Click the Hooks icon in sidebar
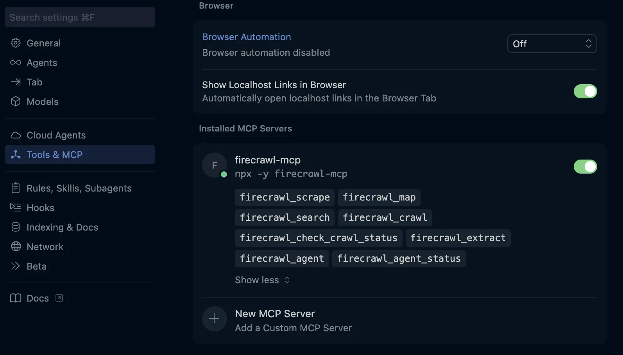 pyautogui.click(x=16, y=208)
